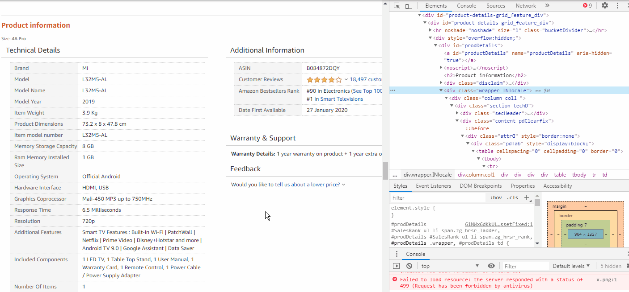Open the 18,497 customer reviews link
Viewport: 629px width, 292px height.
pyautogui.click(x=366, y=80)
